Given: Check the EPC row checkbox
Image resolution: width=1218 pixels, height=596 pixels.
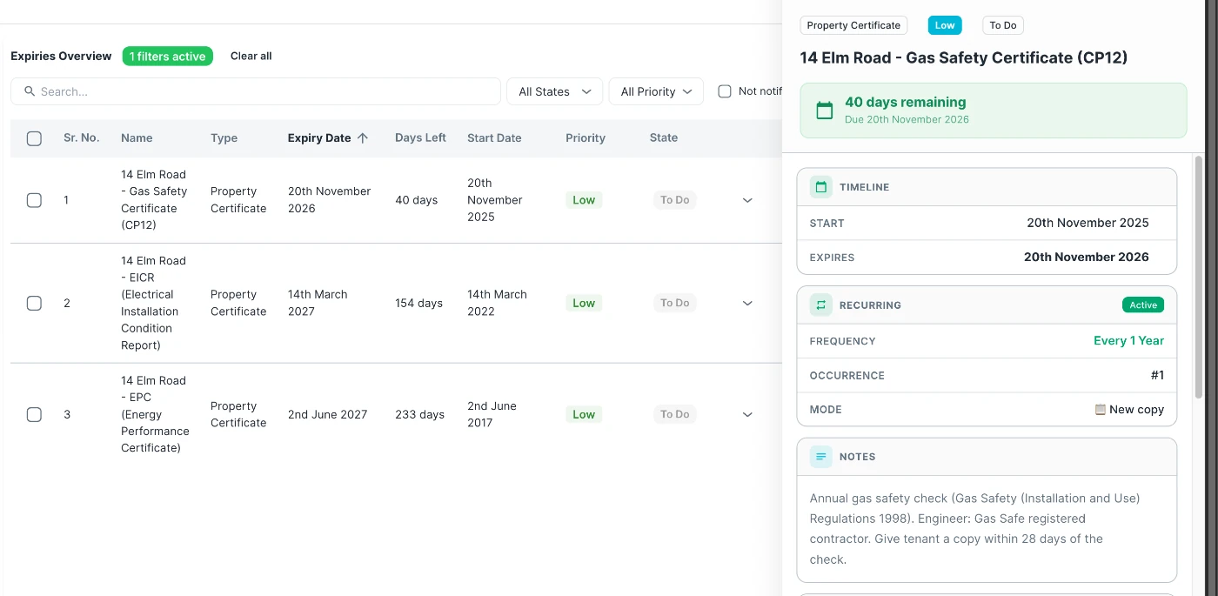Looking at the screenshot, I should pos(34,415).
